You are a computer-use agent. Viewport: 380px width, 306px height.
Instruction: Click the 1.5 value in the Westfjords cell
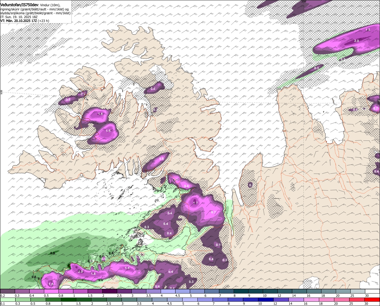(108, 131)
